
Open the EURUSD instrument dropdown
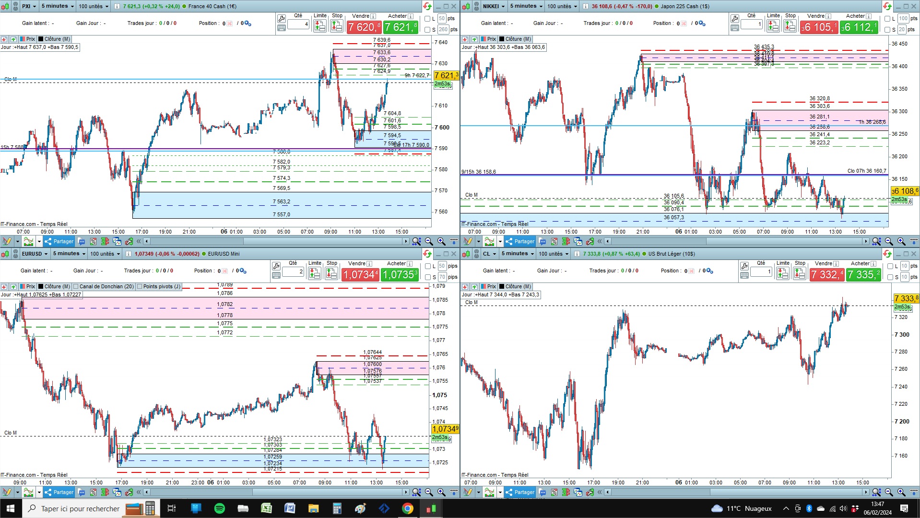pyautogui.click(x=35, y=254)
